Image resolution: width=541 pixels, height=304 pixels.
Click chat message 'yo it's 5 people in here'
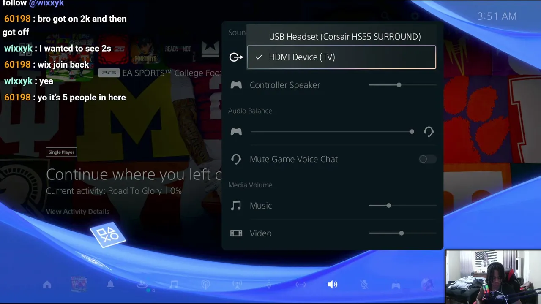[82, 98]
